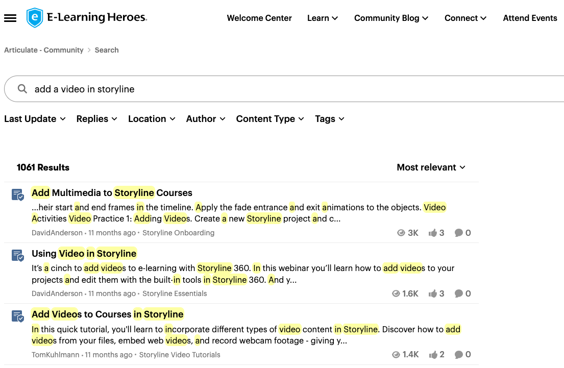The image size is (564, 368).
Task: Click article icon beside Using Video in Storyline
Action: pos(18,255)
